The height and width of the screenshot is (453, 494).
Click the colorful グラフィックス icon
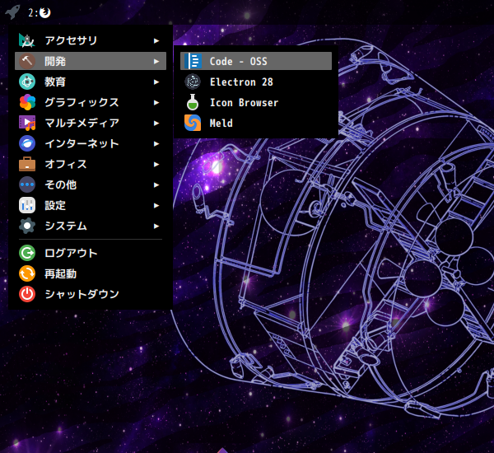click(27, 102)
